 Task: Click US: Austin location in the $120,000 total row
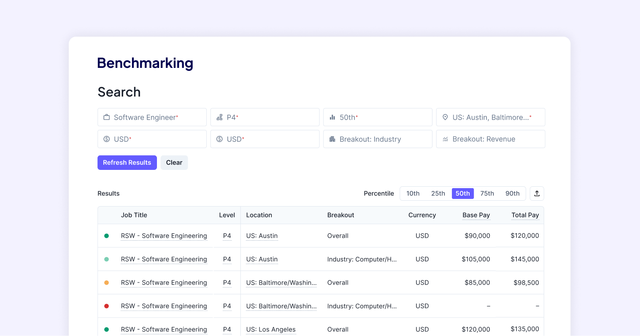coord(262,236)
